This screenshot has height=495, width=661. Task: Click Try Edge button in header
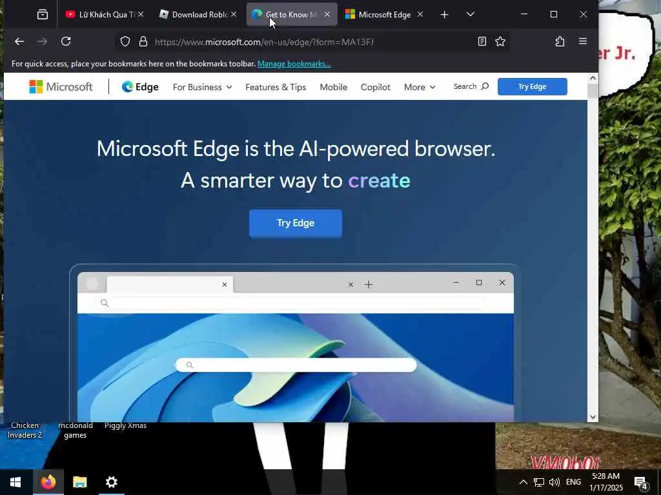(532, 86)
